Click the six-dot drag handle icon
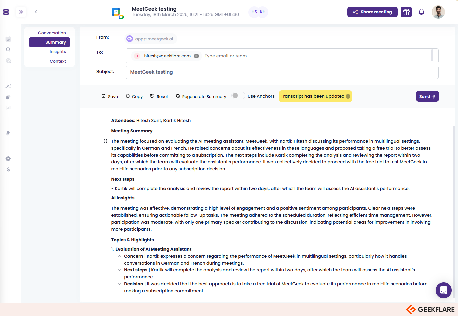Screen dimensions: 458x316 pyautogui.click(x=106, y=141)
